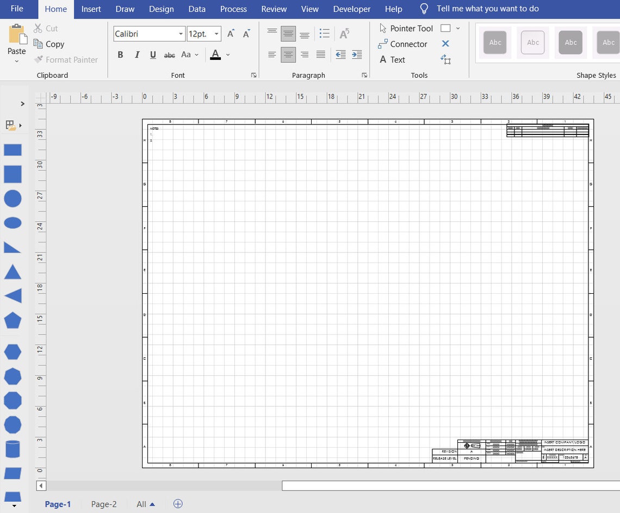Screen dimensions: 620x513
Task: Toggle strikethrough formatting
Action: point(169,54)
